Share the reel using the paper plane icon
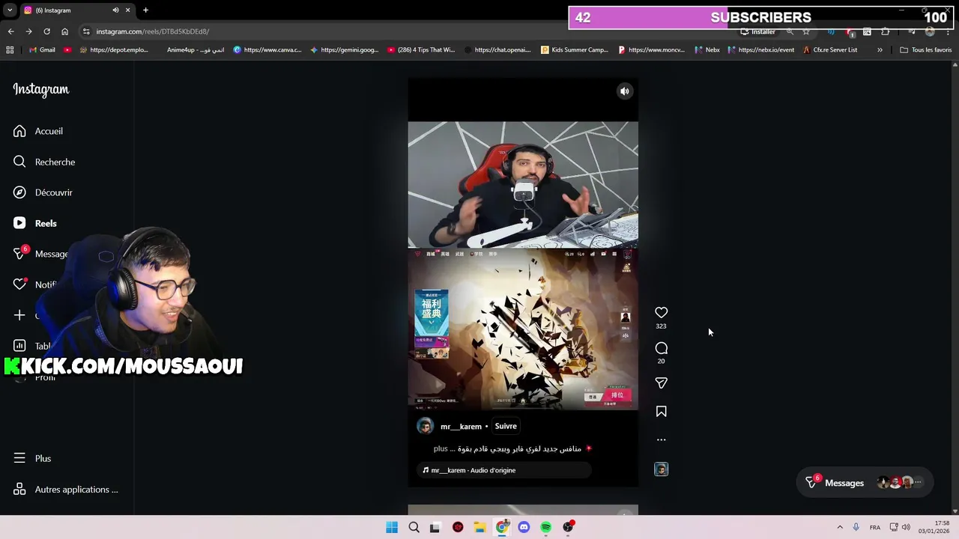The width and height of the screenshot is (959, 539). click(661, 383)
